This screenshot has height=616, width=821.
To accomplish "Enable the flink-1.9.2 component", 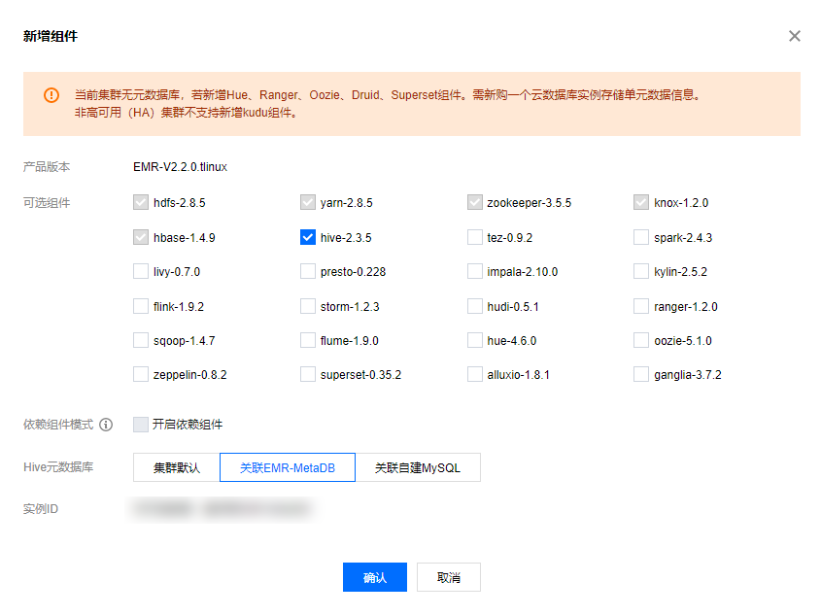I will 140,305.
